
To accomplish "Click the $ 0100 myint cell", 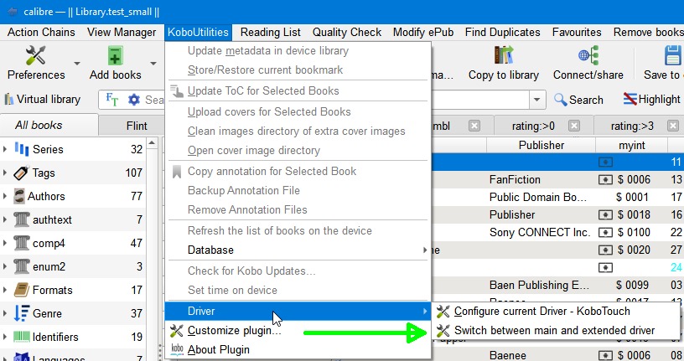I will click(x=631, y=232).
